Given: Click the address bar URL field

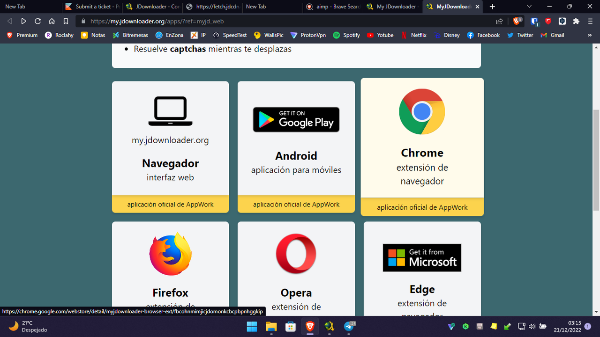Looking at the screenshot, I should (x=291, y=21).
